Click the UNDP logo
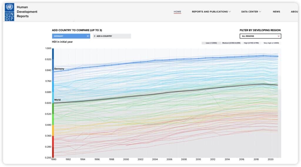 9,12
